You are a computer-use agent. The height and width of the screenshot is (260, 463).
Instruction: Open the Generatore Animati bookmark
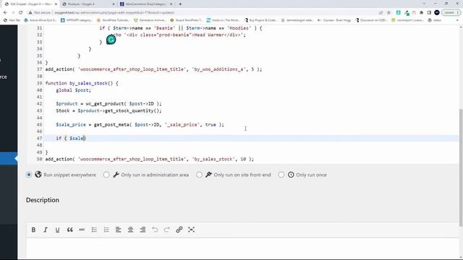150,20
